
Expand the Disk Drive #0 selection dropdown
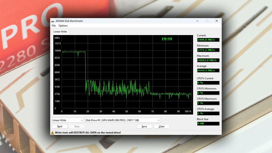(x=123, y=120)
